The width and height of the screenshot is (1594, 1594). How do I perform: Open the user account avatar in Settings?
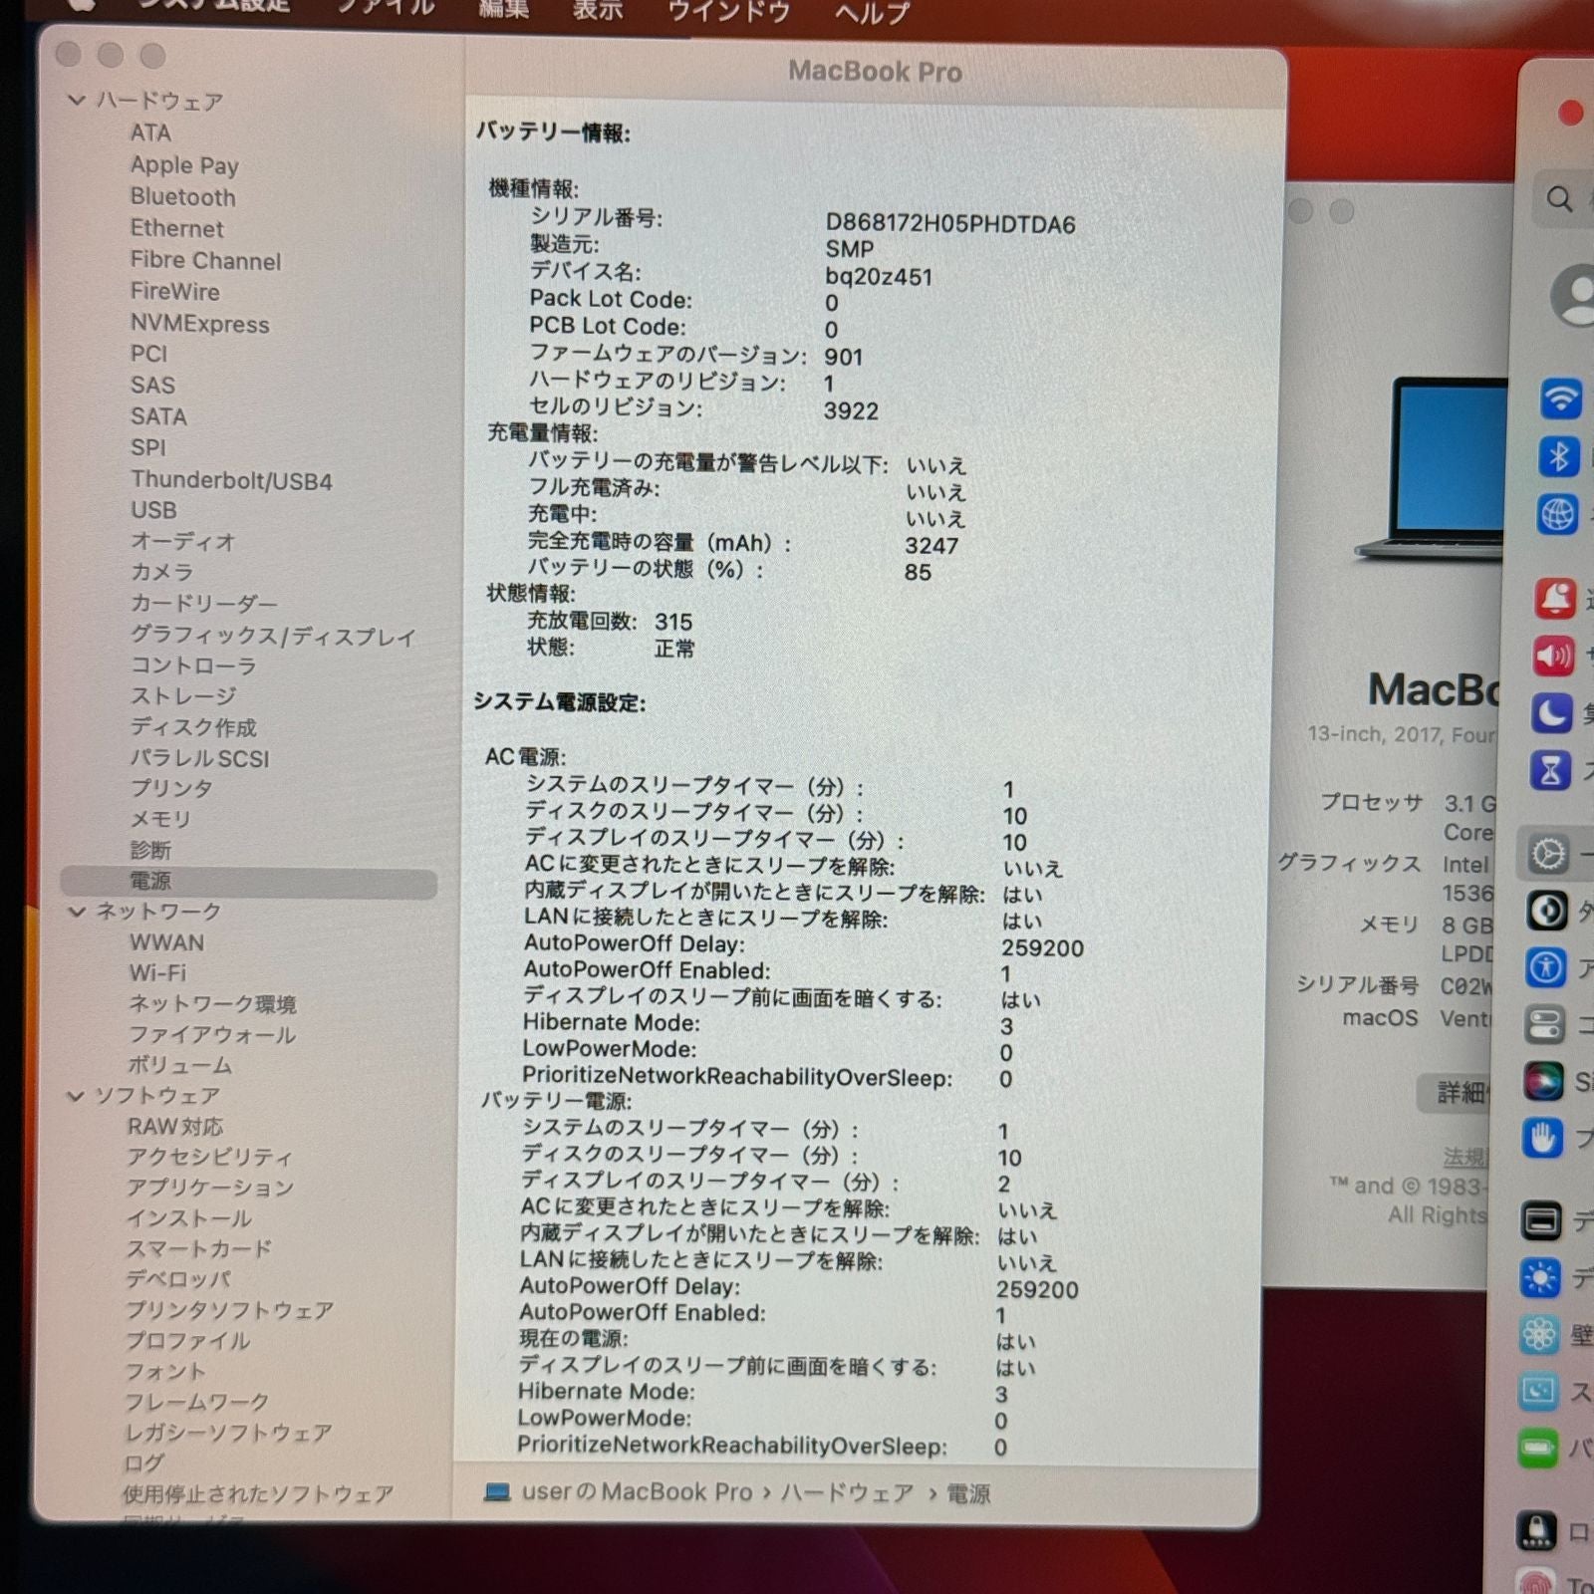pyautogui.click(x=1576, y=294)
